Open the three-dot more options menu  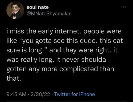point(124,7)
